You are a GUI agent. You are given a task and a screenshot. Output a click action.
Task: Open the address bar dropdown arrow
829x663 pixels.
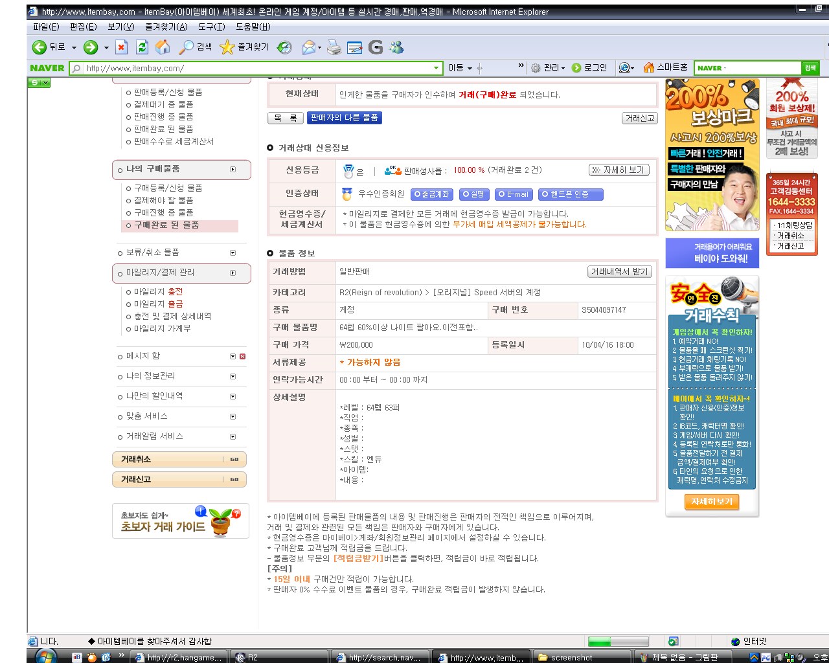436,68
